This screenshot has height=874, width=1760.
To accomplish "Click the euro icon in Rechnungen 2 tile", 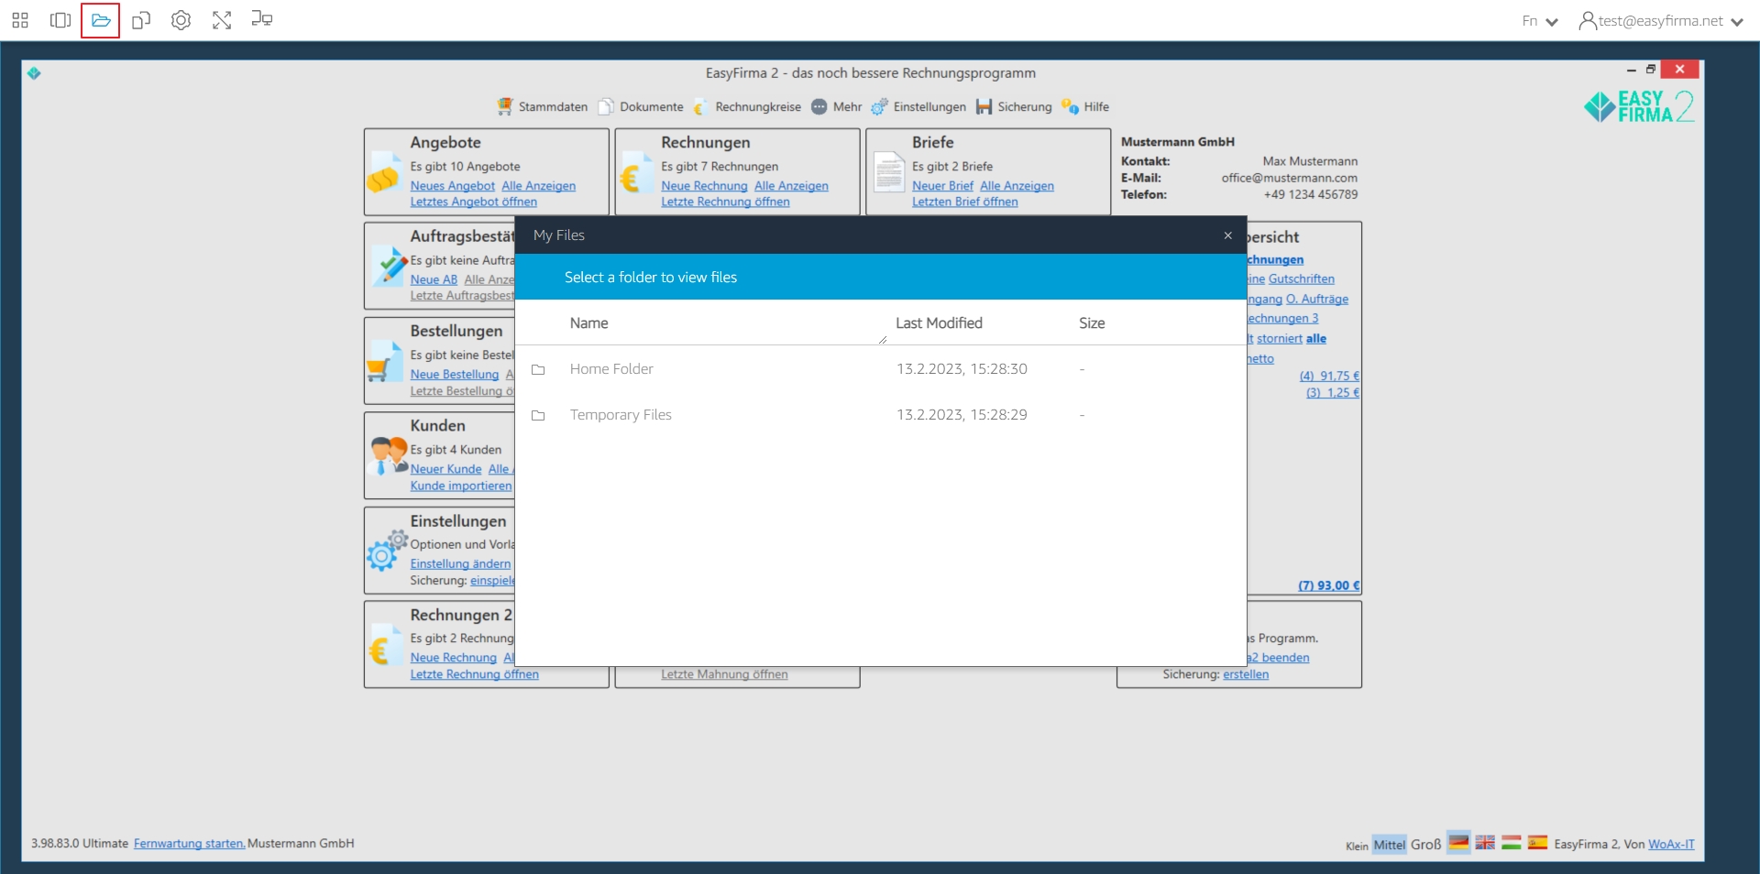I will click(384, 646).
